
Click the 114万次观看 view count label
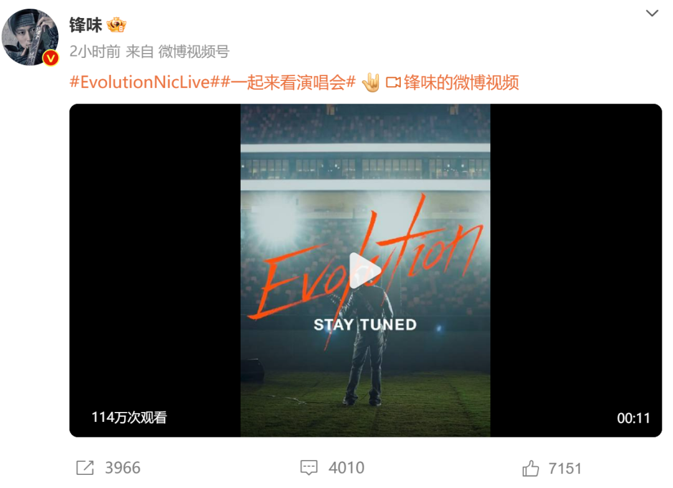129,417
